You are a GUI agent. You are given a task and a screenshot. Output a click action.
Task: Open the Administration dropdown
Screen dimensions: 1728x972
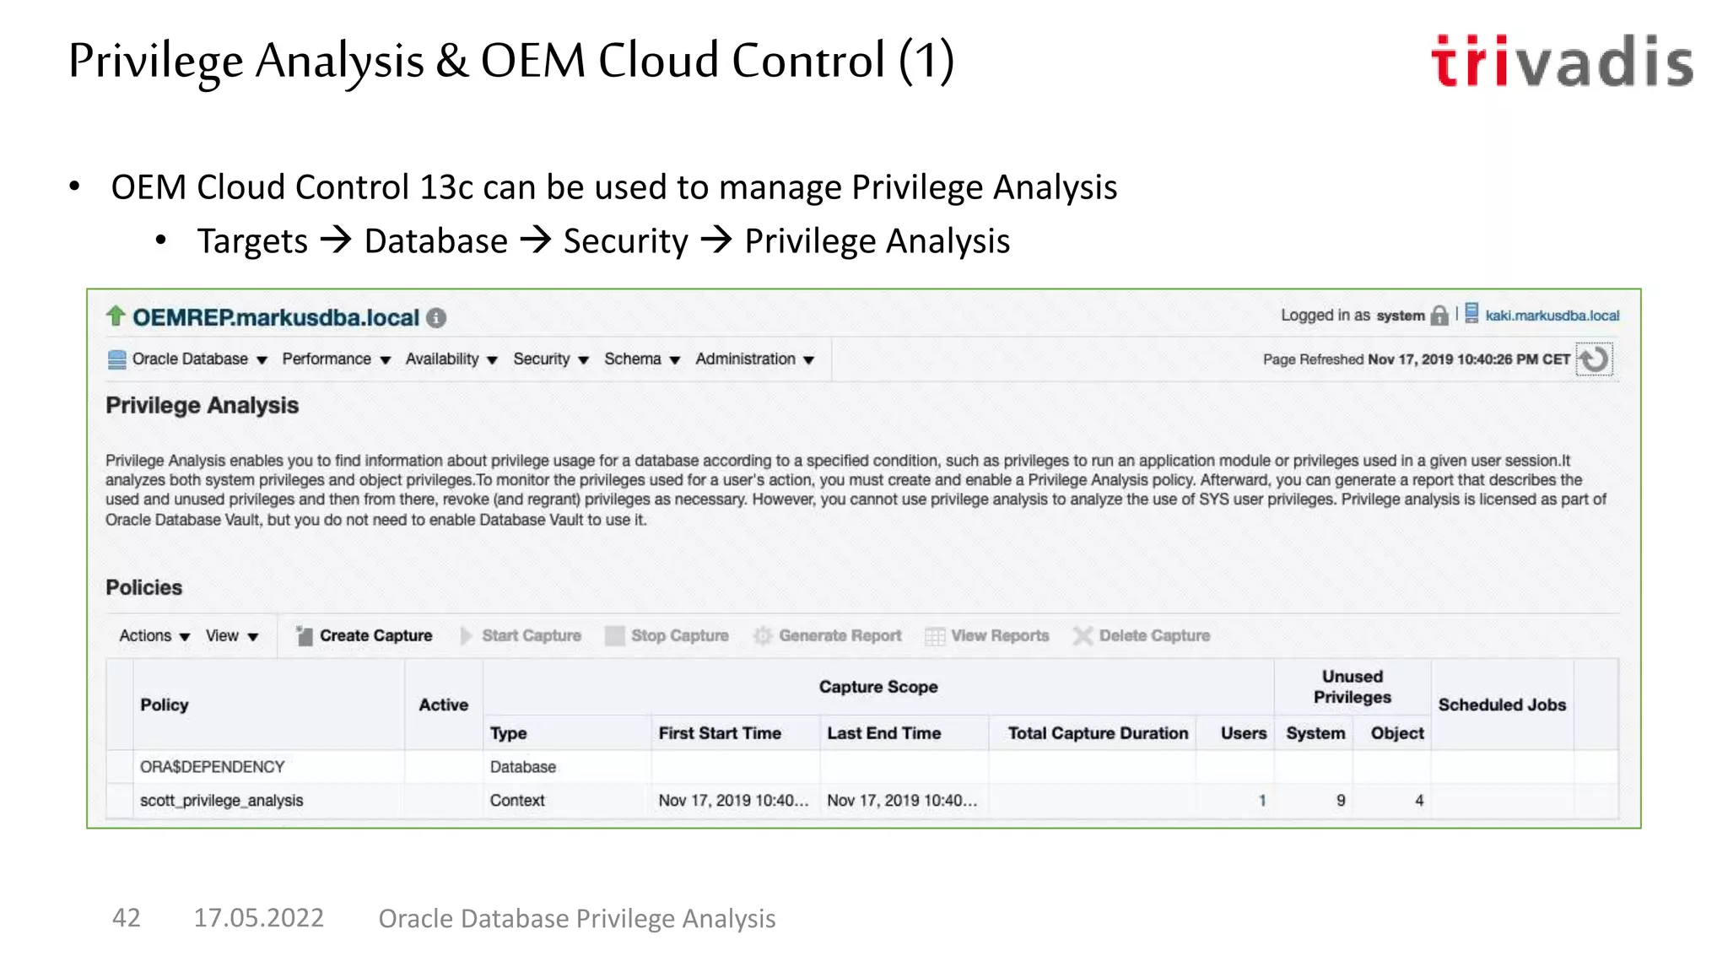(754, 359)
